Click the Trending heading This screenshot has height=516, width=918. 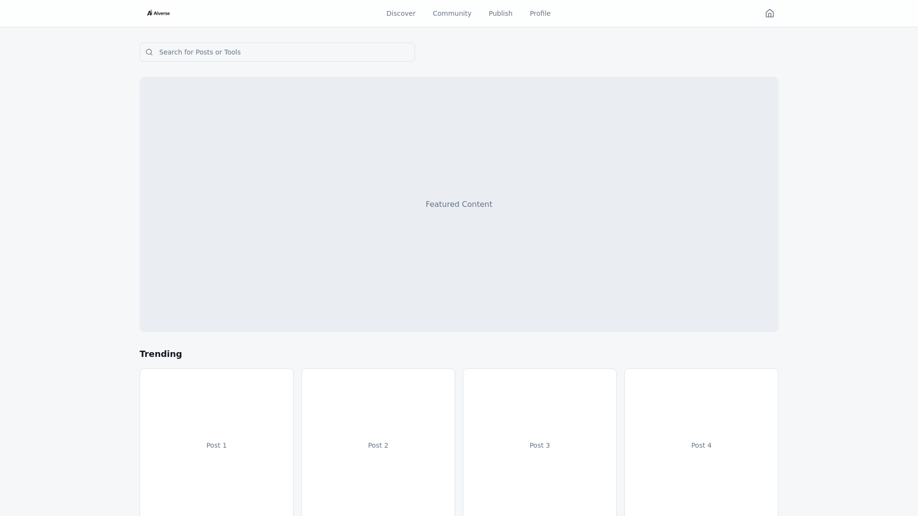[161, 354]
